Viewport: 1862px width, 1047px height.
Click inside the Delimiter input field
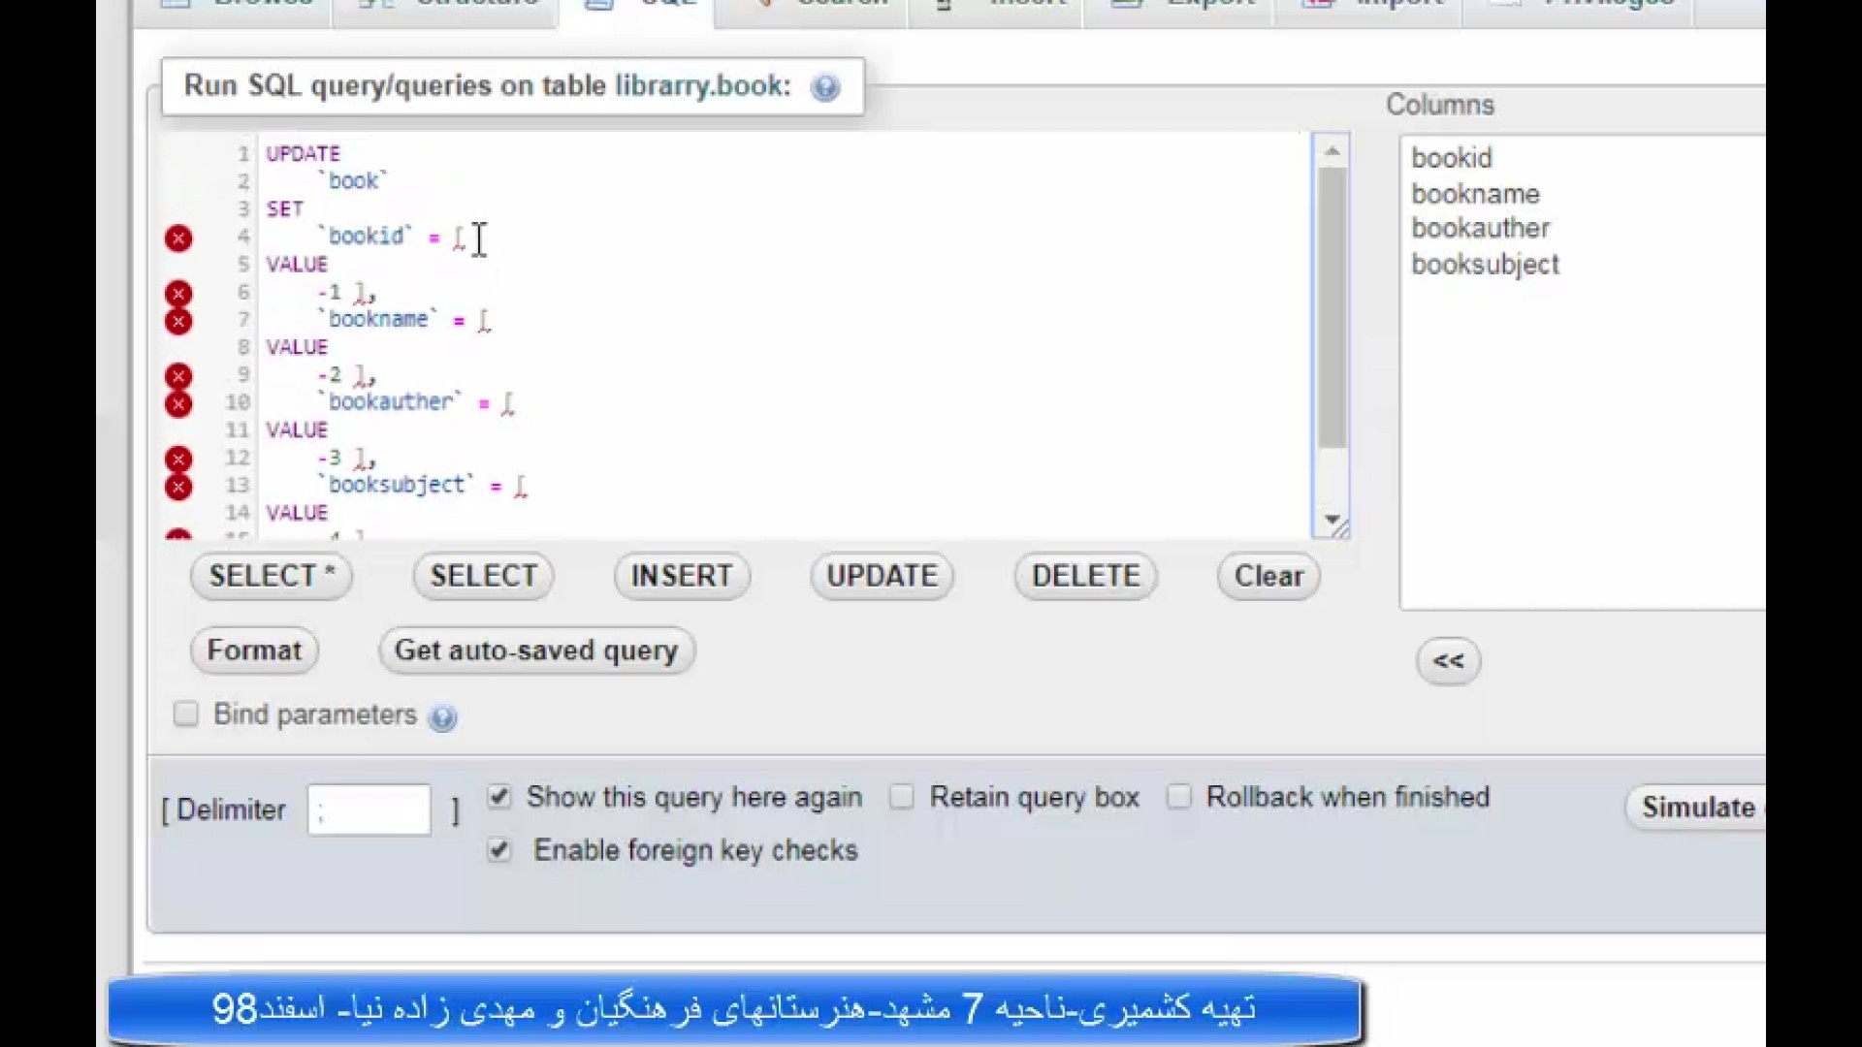coord(369,810)
